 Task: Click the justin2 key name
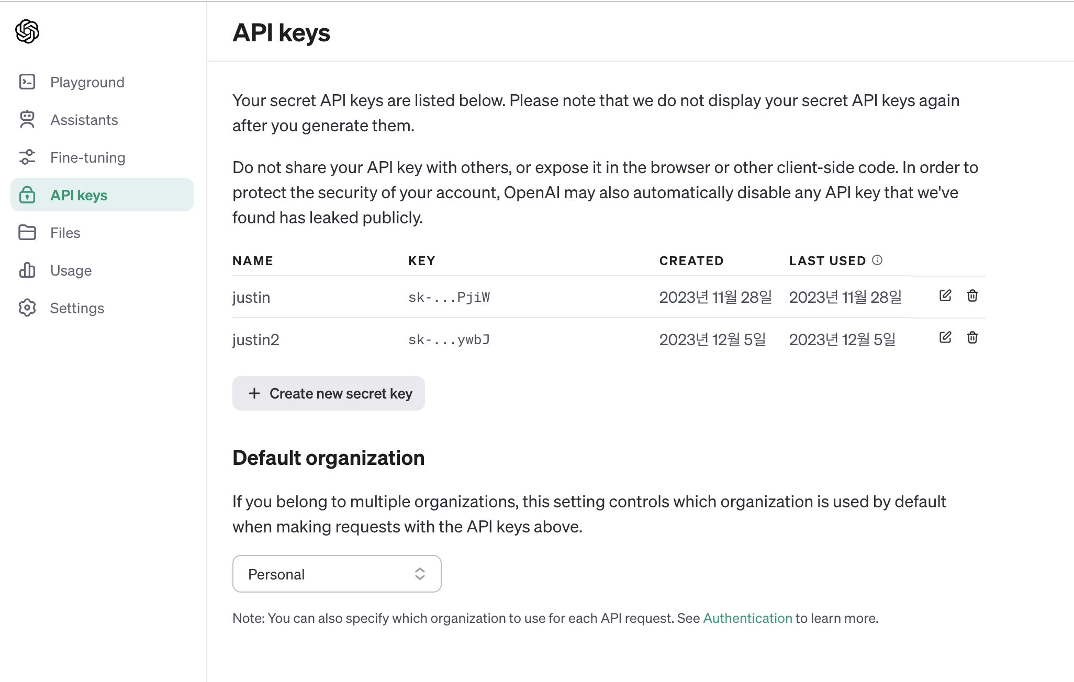tap(256, 340)
